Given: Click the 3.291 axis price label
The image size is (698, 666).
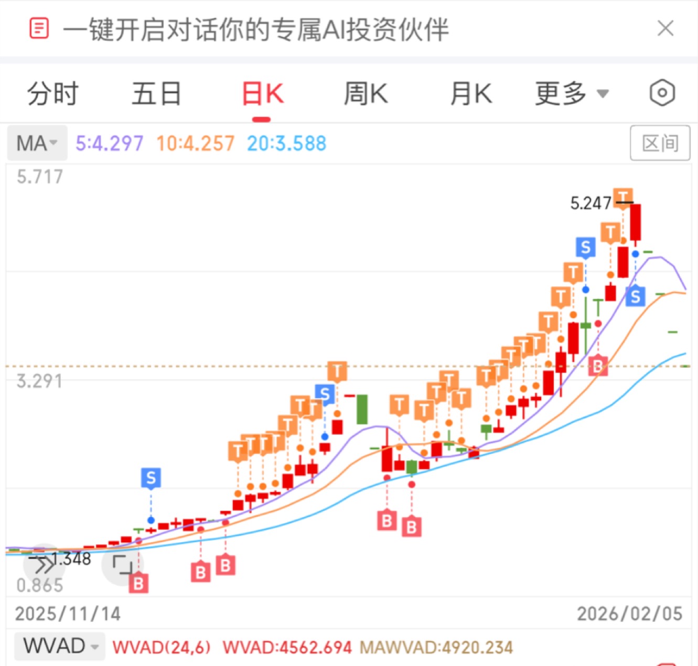Looking at the screenshot, I should pyautogui.click(x=39, y=381).
